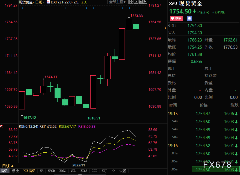Toggle the BOLL indicator
240x175 pixels.
(63, 171)
